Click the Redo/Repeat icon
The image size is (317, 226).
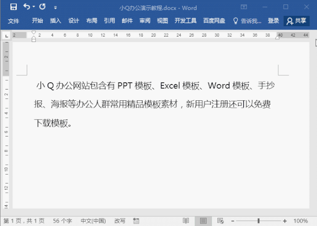coord(43,7)
